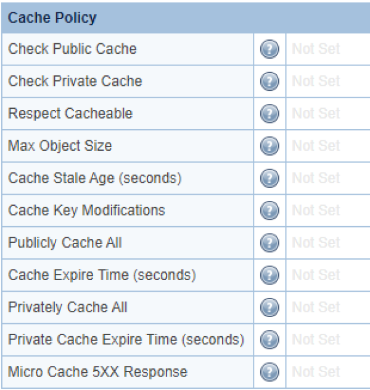This screenshot has width=370, height=390.
Task: Select the Cache Key Modifications label
Action: [86, 210]
